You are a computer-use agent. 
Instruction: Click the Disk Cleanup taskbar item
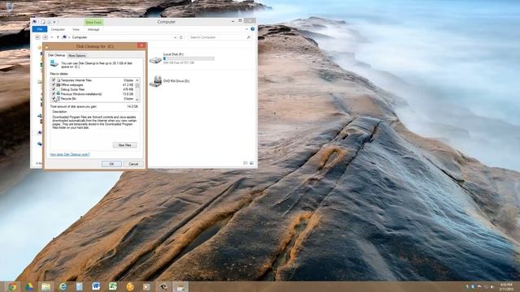coord(180,286)
